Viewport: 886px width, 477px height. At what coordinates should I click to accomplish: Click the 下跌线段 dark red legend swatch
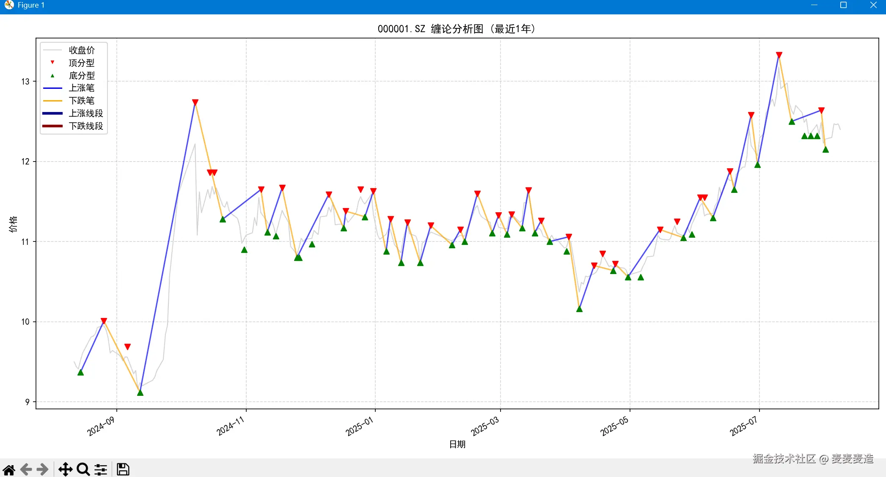(52, 126)
